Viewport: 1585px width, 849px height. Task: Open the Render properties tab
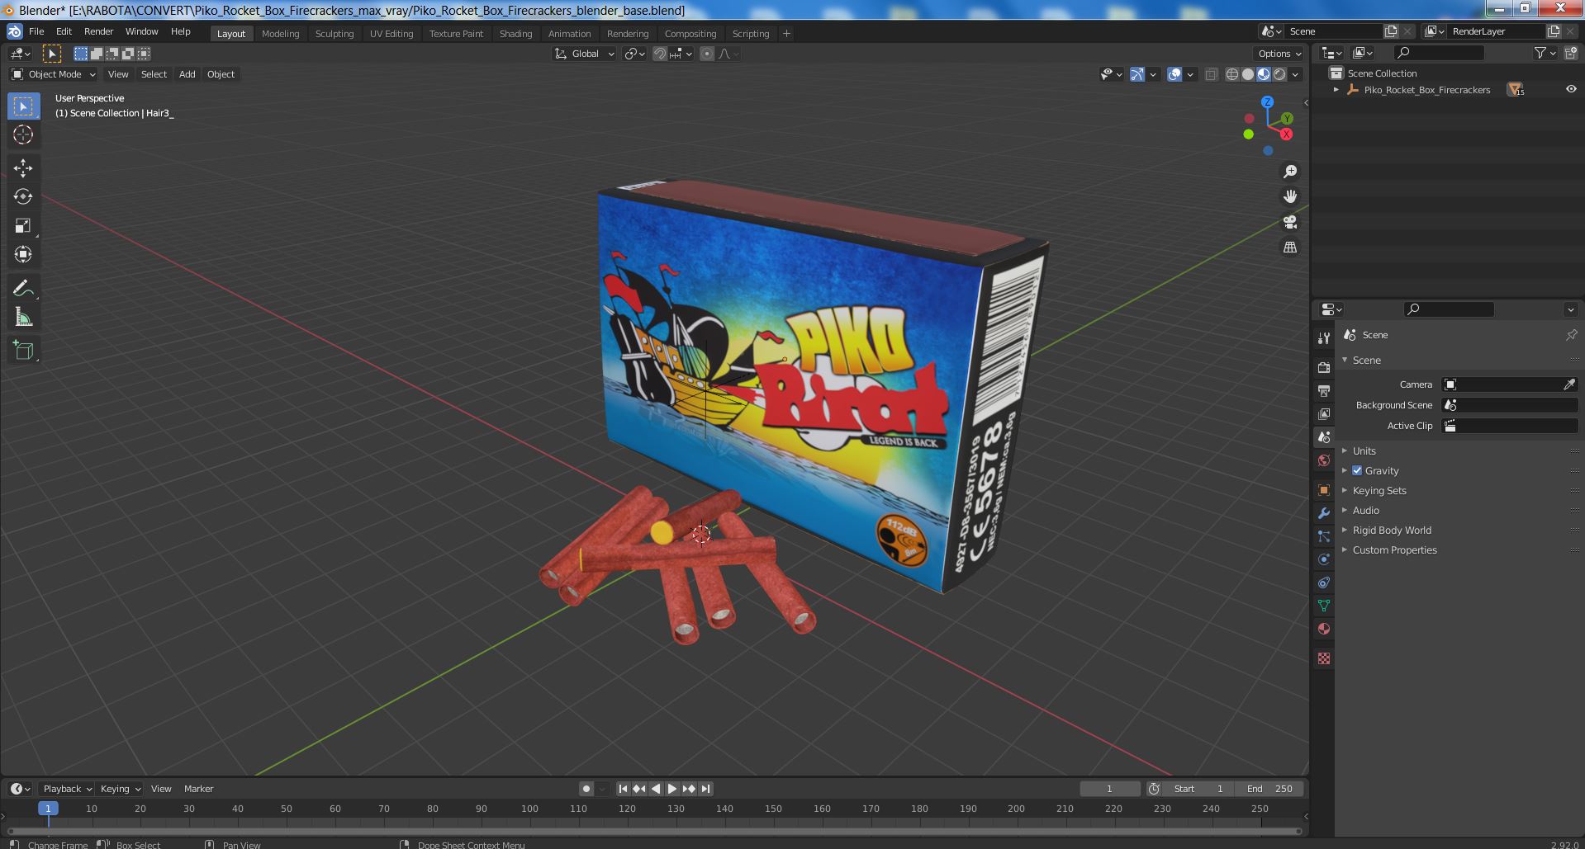[x=1324, y=367]
